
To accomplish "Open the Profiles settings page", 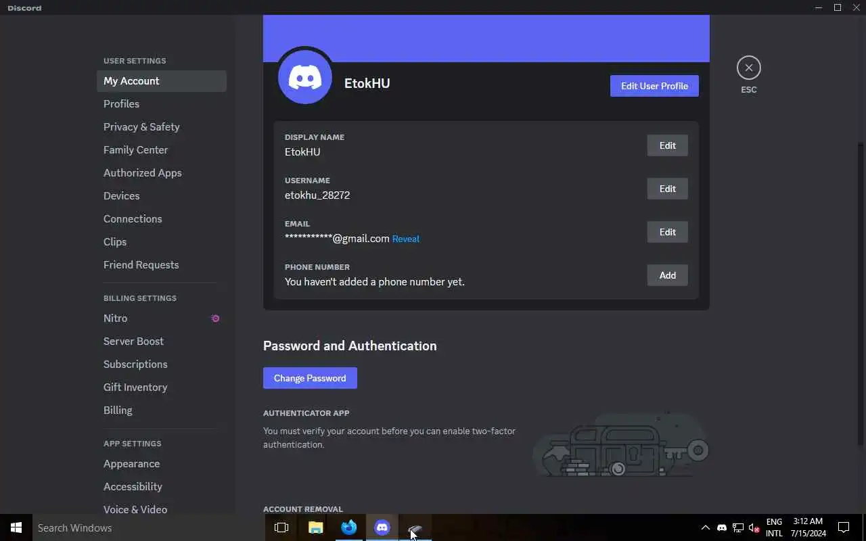I will (162, 103).
